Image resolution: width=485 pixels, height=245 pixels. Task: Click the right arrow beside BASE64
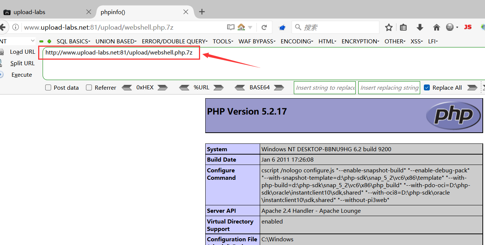tap(279, 87)
